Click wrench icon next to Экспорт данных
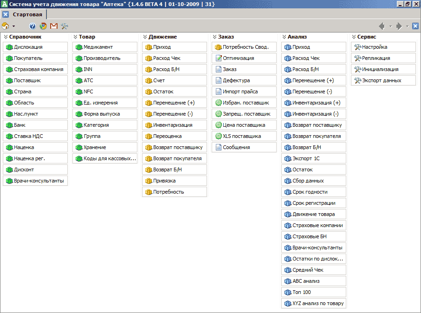 357,80
